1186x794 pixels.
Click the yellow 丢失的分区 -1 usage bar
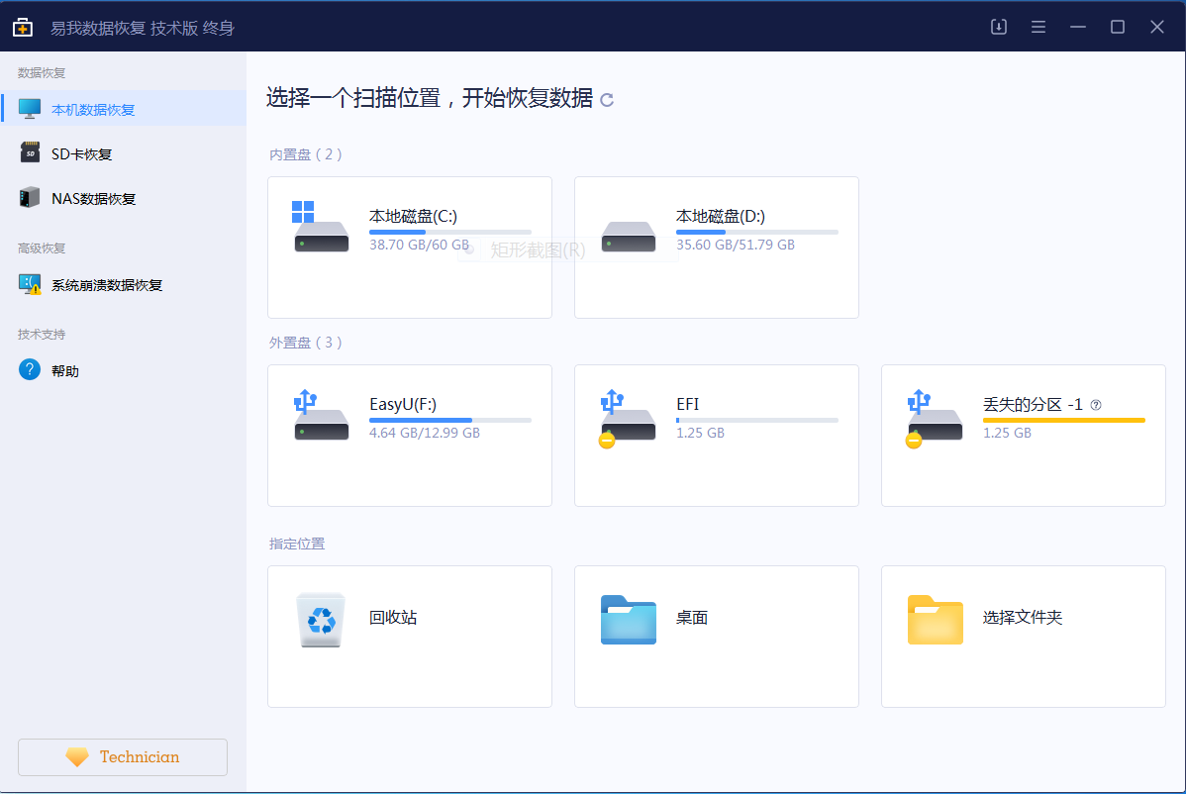tap(1064, 420)
